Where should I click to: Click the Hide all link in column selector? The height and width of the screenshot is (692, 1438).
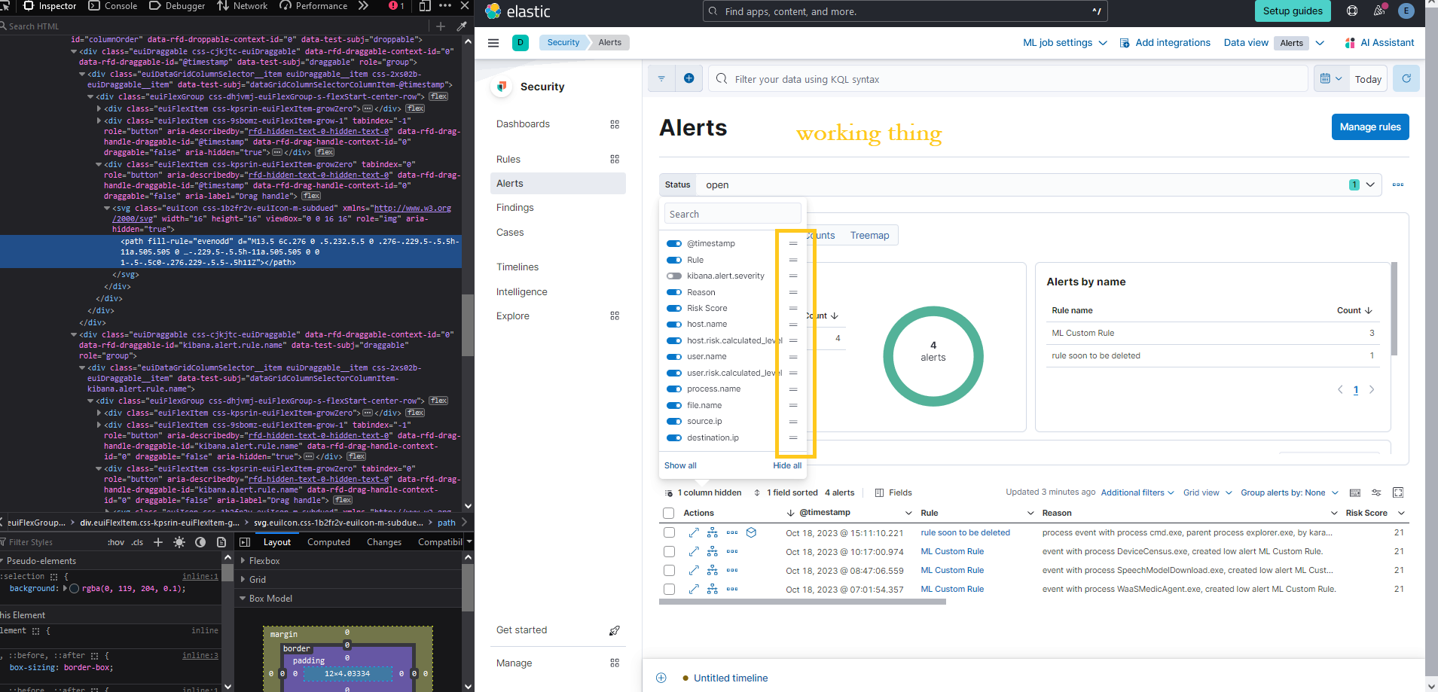coord(786,465)
